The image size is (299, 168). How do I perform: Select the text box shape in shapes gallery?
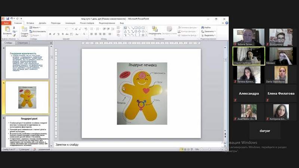(x=125, y=28)
